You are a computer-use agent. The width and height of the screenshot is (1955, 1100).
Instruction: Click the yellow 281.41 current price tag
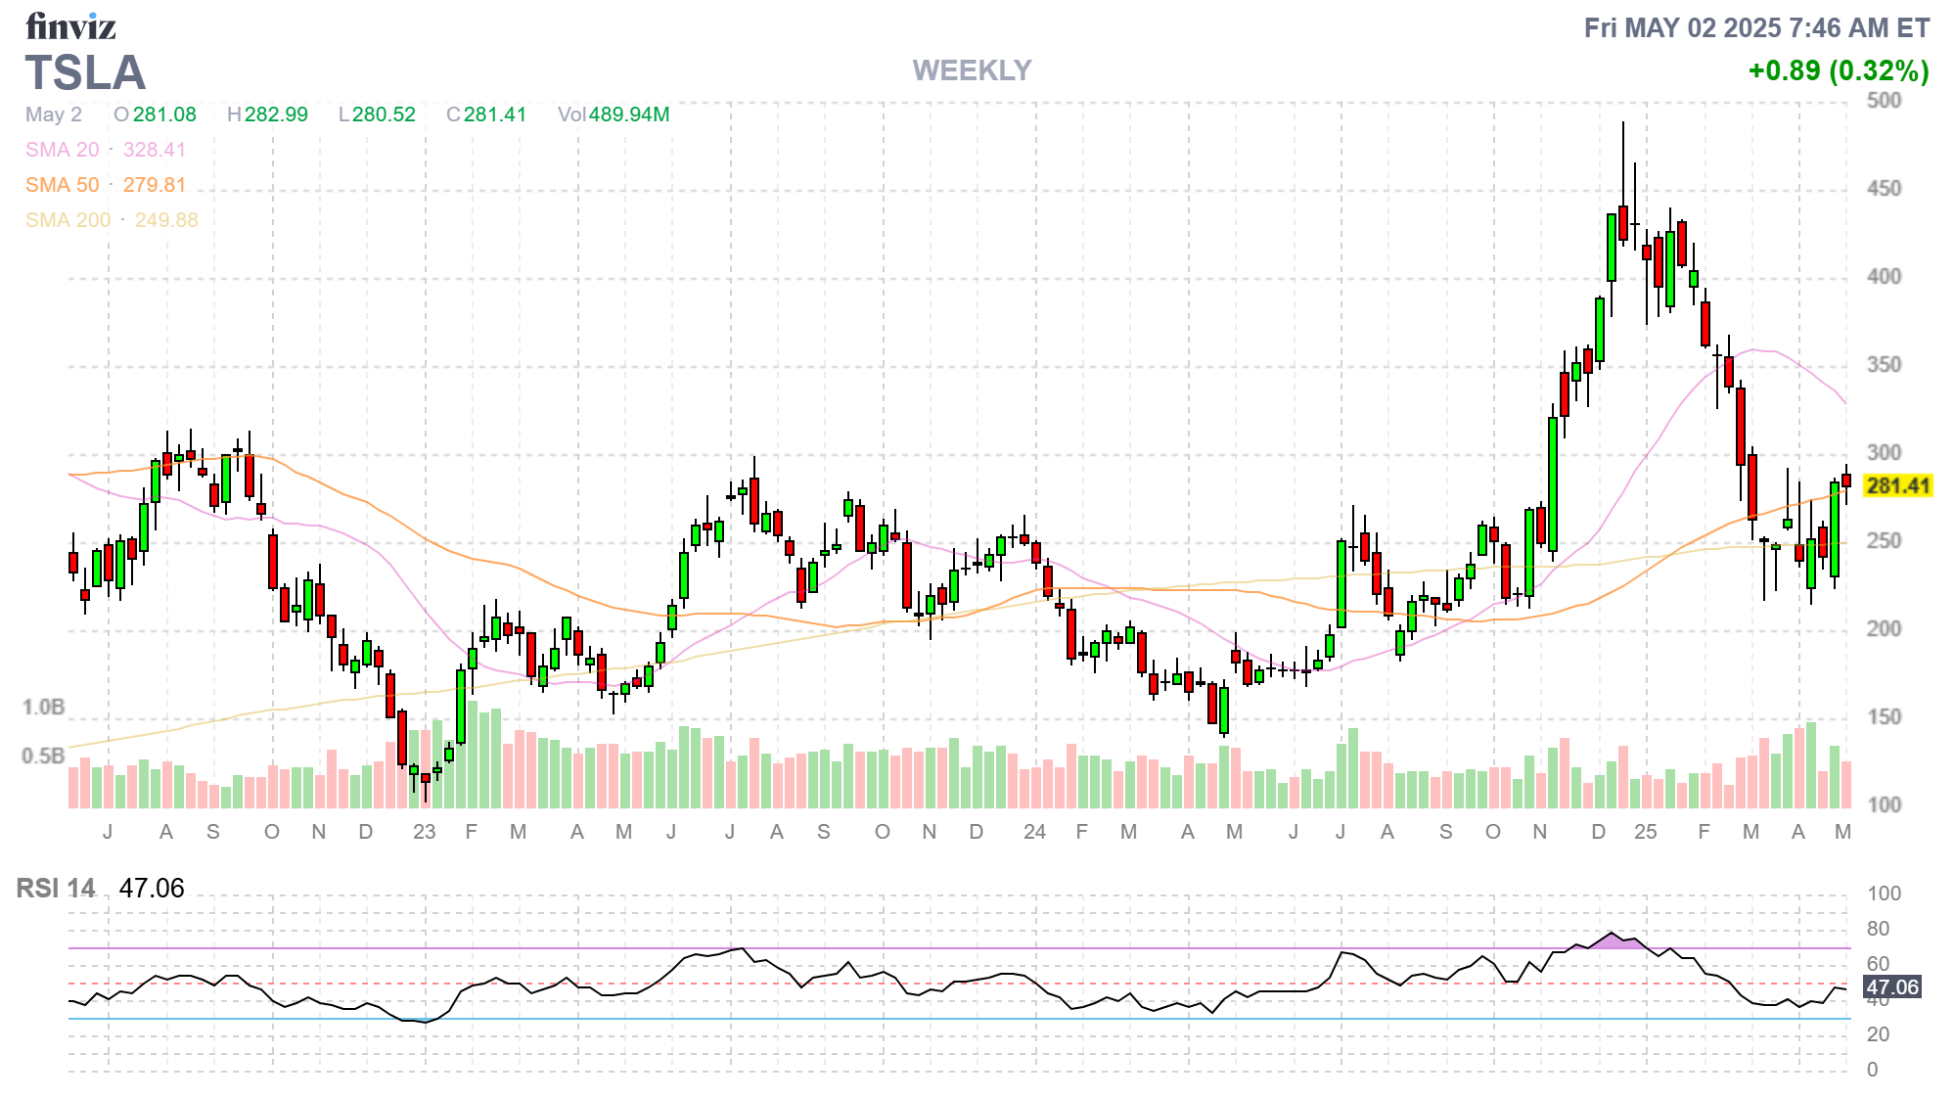(x=1897, y=486)
